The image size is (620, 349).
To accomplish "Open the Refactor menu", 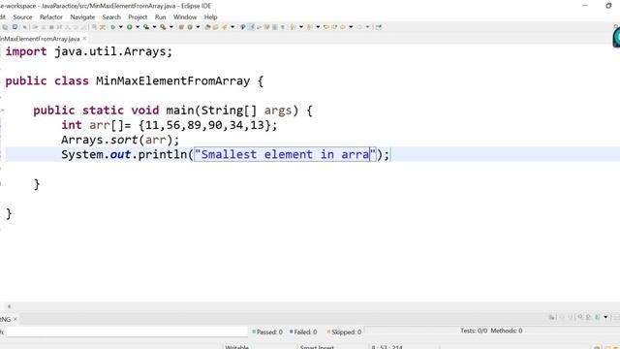I will click(51, 17).
